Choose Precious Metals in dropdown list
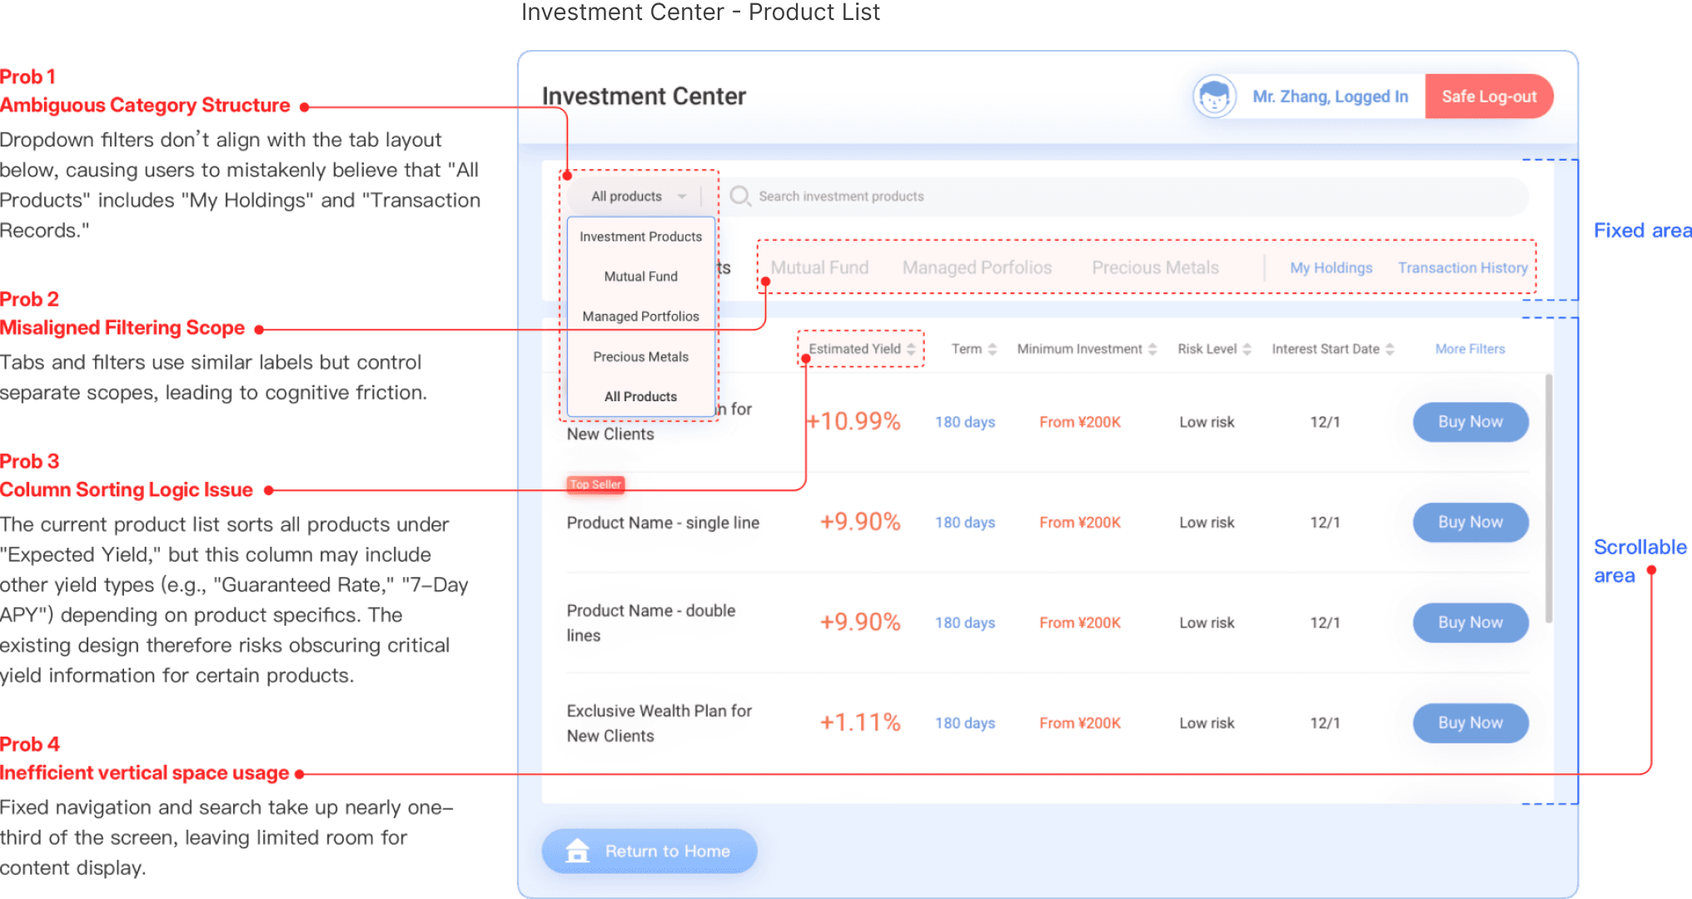The width and height of the screenshot is (1692, 899). point(640,356)
